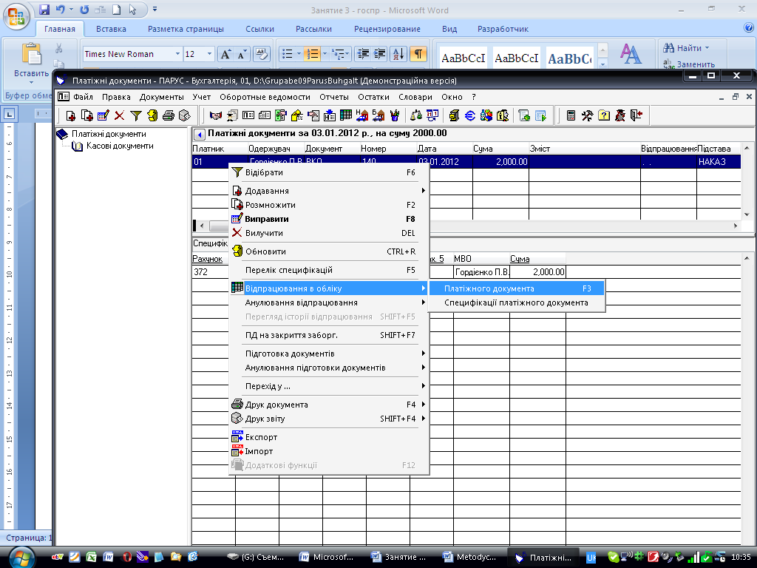The height and width of the screenshot is (568, 757).
Task: Click the НАКАЗ cell in the selected row
Action: pyautogui.click(x=719, y=162)
